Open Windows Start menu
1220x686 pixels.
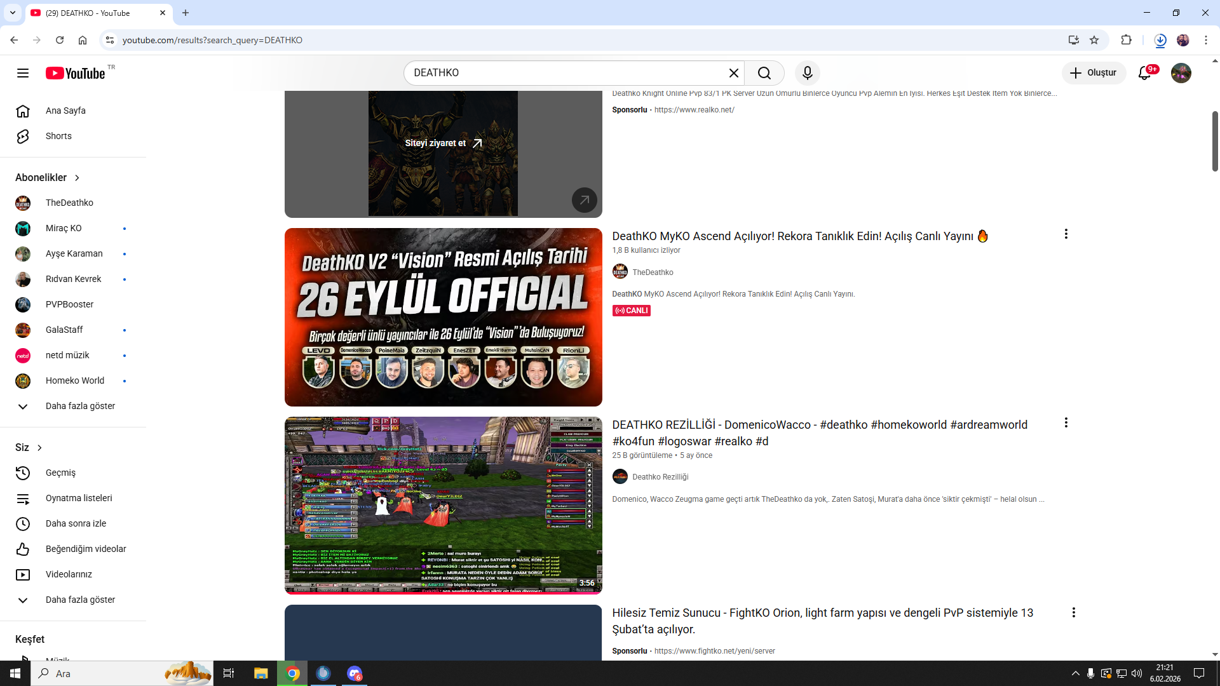(x=15, y=673)
